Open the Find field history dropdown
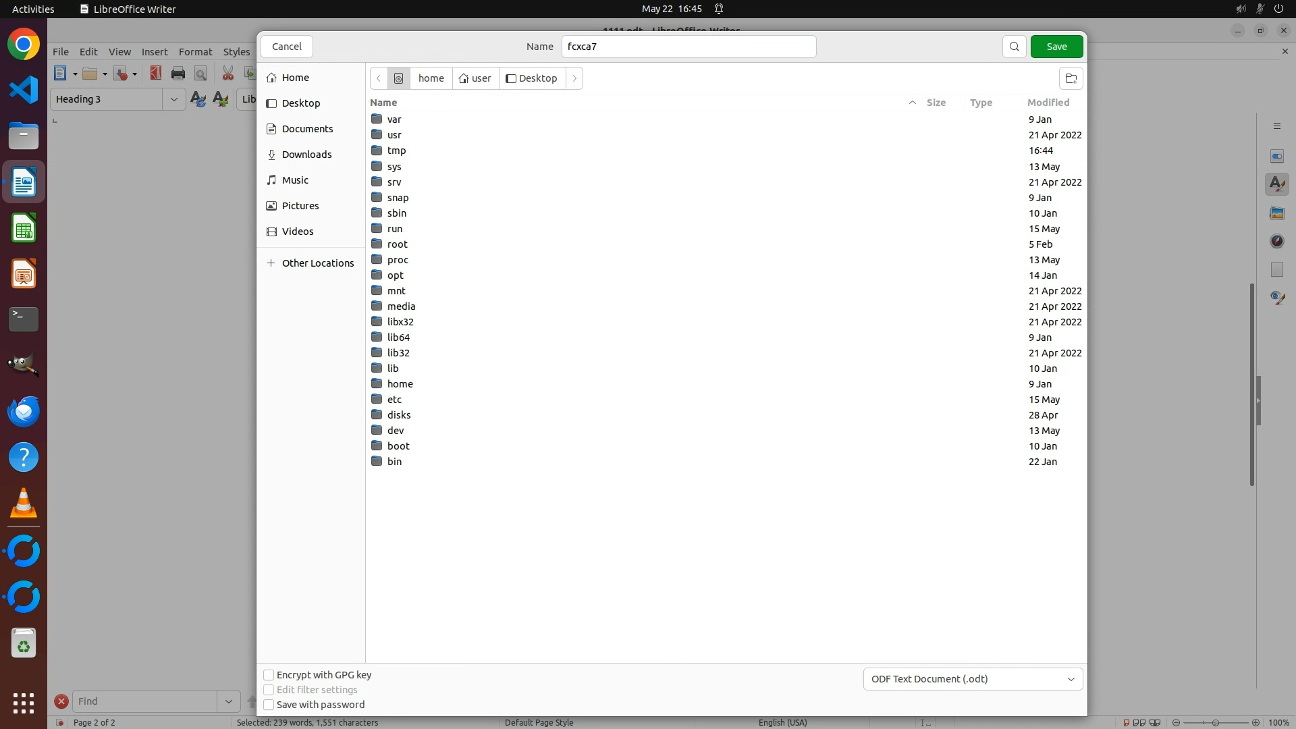The width and height of the screenshot is (1296, 729). (228, 701)
